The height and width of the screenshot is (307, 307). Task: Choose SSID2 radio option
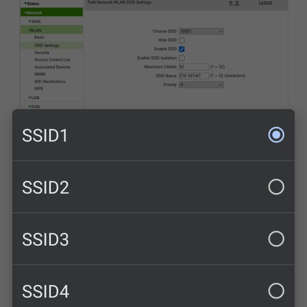coord(276,187)
